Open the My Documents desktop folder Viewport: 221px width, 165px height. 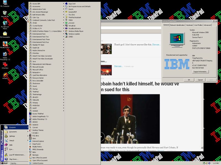(x=5, y=35)
